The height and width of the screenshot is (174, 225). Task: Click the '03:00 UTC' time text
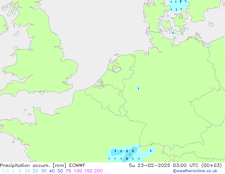[x=186, y=165]
